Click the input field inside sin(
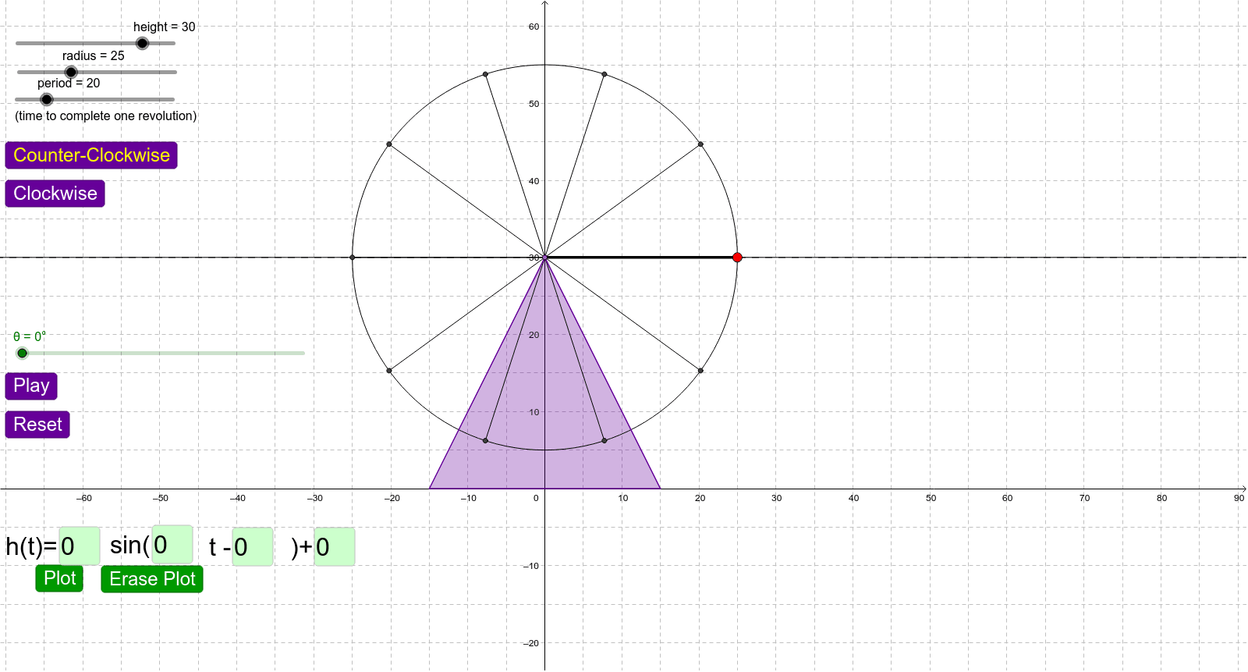This screenshot has width=1248, height=672. [172, 544]
